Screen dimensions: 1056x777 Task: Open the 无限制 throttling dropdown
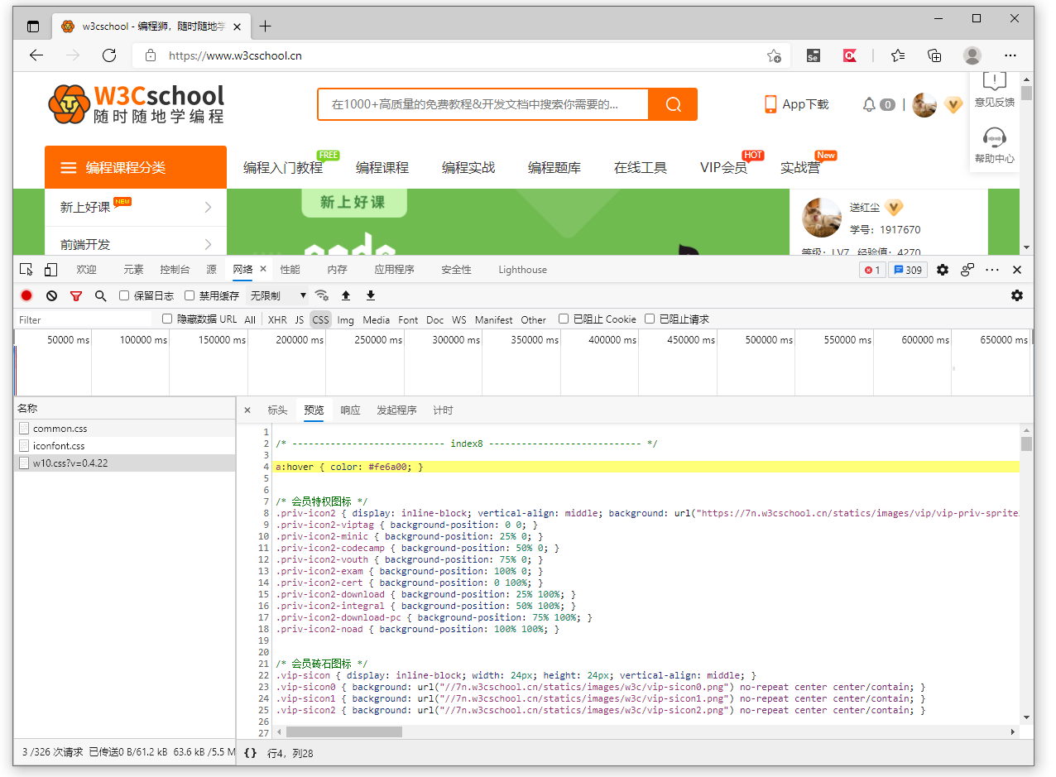(277, 295)
